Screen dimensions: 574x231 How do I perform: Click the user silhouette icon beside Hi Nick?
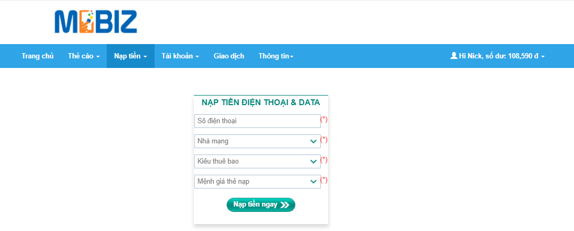click(x=453, y=56)
